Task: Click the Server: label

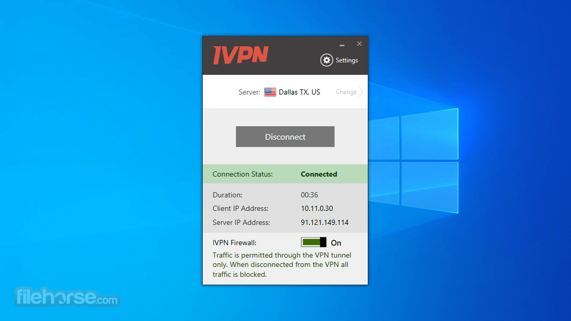Action: (x=249, y=92)
